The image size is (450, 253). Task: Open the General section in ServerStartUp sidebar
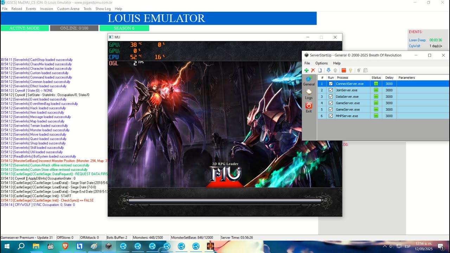(309, 81)
